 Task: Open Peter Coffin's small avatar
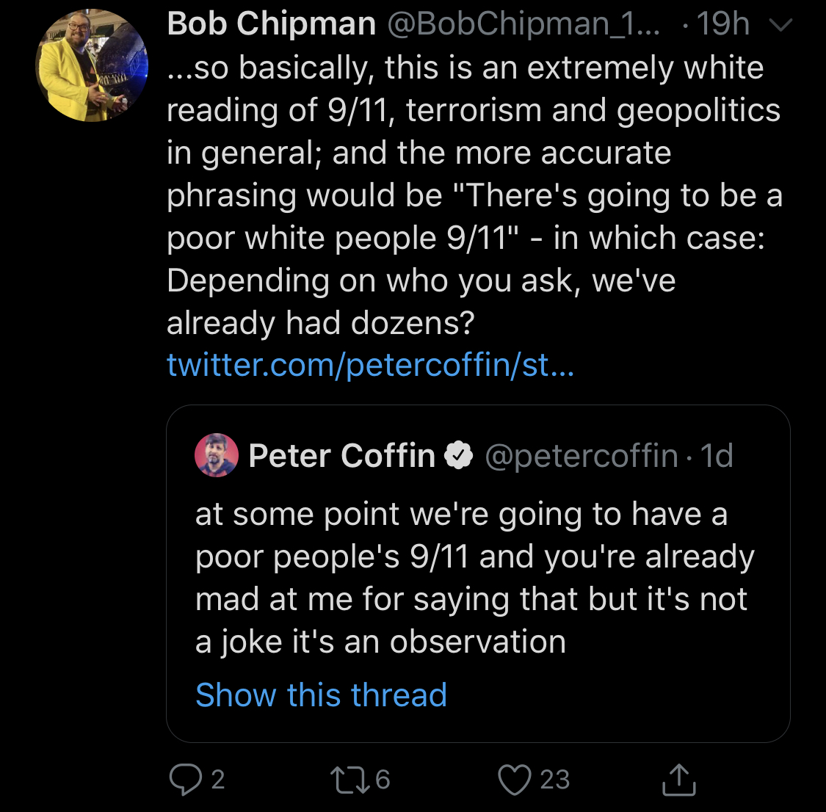pos(217,455)
